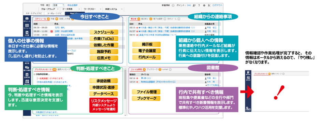Screen dimensions: 320x128
Task: Click the red marker on 08/10 bulletin row
Action: pos(137,28)
